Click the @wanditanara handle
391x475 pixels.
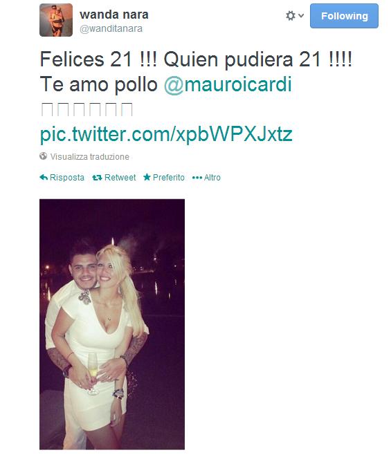click(111, 28)
